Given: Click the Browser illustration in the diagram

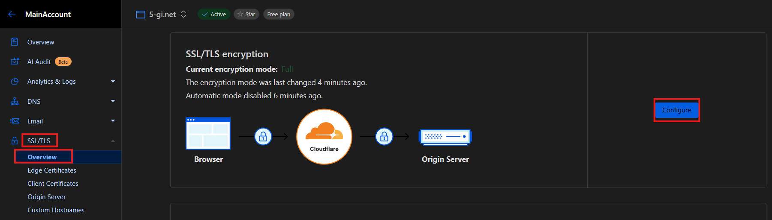Looking at the screenshot, I should (x=208, y=133).
